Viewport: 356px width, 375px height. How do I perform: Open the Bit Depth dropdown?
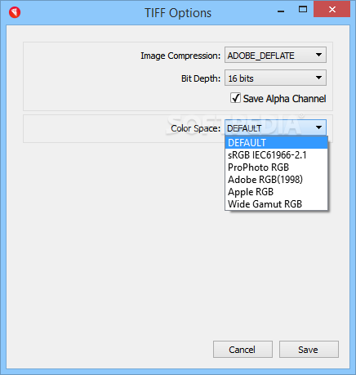click(275, 78)
